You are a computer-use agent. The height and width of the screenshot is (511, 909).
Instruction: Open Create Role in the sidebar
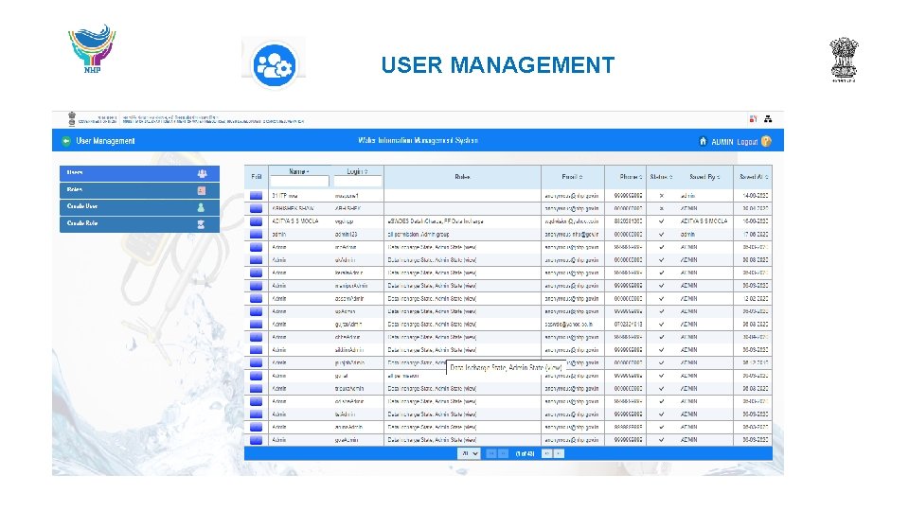click(x=139, y=223)
